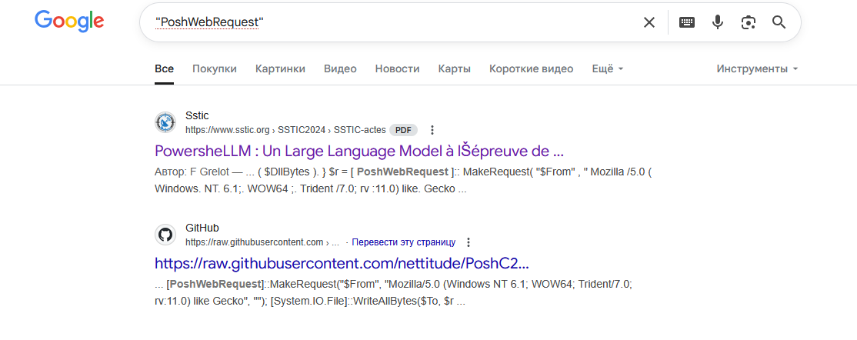Viewport: 857px width, 340px height.
Task: Switch to the Покупки tab
Action: 214,69
